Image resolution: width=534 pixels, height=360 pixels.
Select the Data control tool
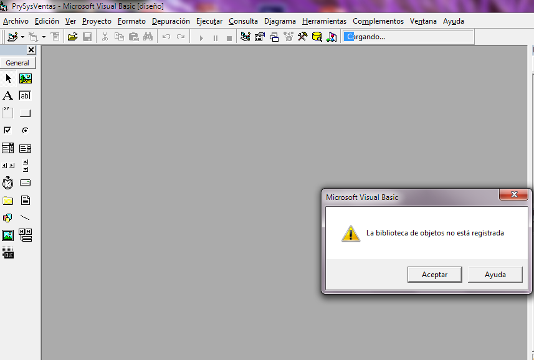(26, 235)
